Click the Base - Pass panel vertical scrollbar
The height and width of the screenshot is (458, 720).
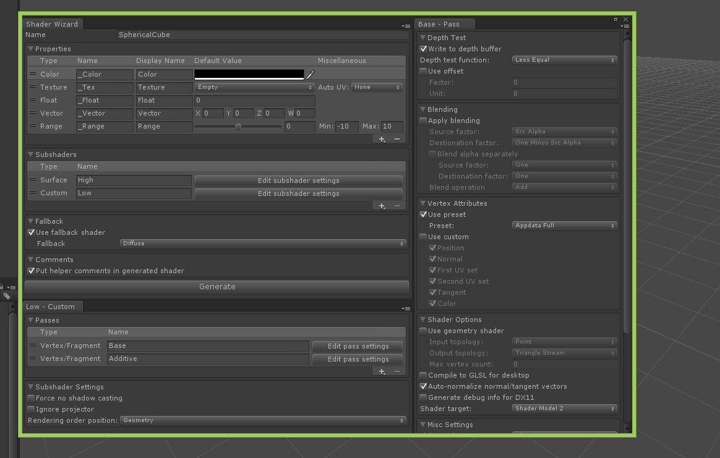pyautogui.click(x=627, y=187)
